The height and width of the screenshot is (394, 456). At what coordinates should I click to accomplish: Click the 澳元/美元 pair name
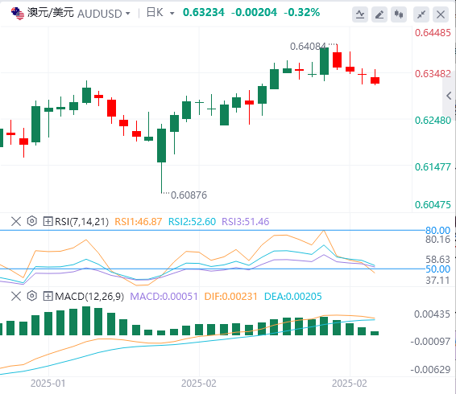[x=51, y=13]
